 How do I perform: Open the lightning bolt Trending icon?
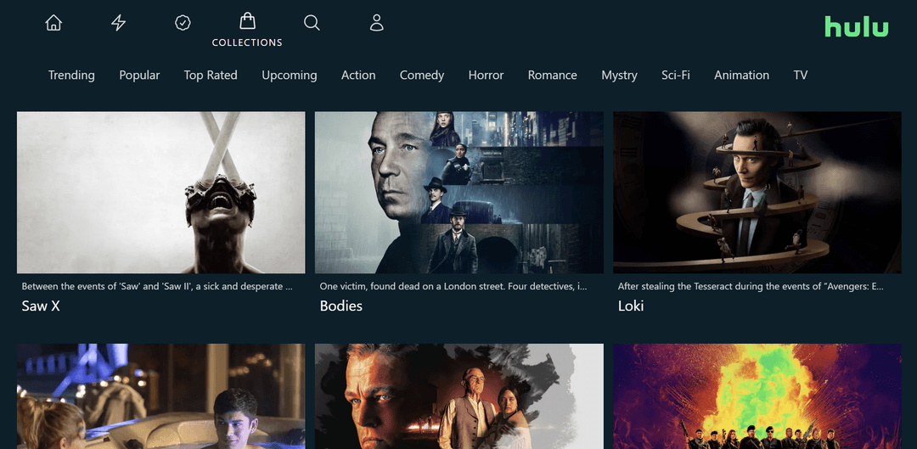click(118, 23)
